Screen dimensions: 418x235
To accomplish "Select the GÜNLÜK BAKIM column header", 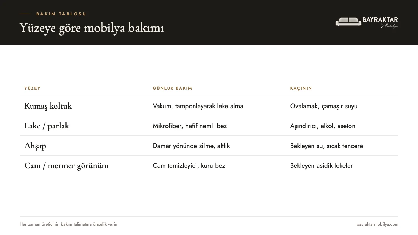I will [172, 88].
